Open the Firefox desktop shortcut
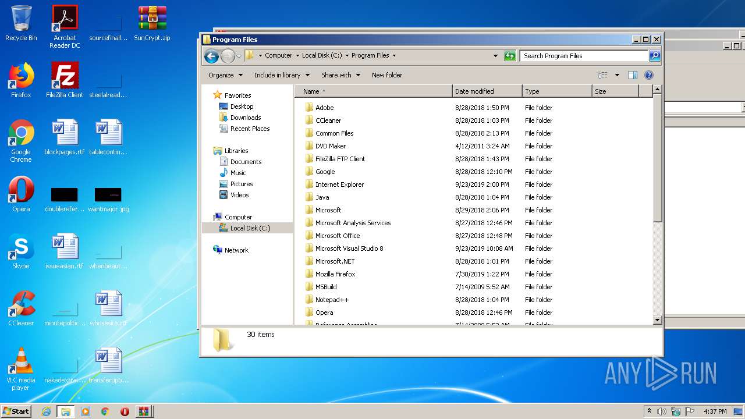Screen dimensions: 745x419 point(21,80)
